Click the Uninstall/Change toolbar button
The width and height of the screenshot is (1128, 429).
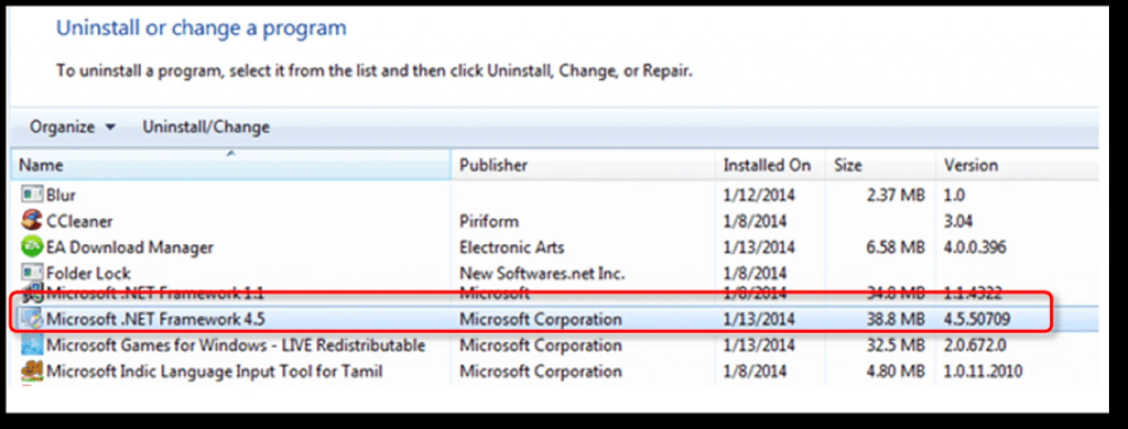coord(206,127)
